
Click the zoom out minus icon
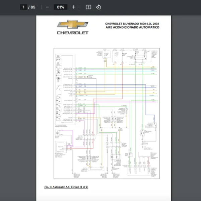[x=48, y=7]
